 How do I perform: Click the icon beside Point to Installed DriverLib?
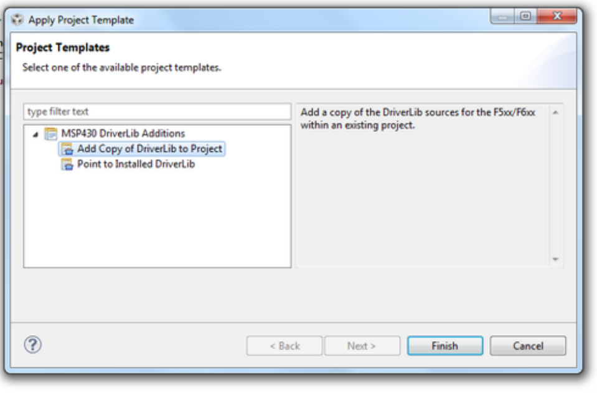[67, 165]
